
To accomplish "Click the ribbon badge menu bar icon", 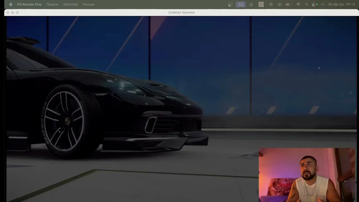I will [271, 4].
